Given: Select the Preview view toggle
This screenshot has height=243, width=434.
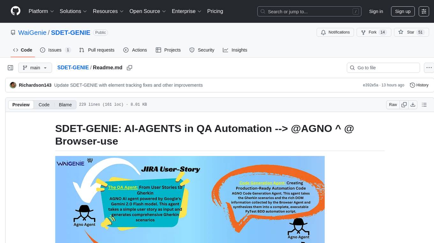Looking at the screenshot, I should [21, 105].
